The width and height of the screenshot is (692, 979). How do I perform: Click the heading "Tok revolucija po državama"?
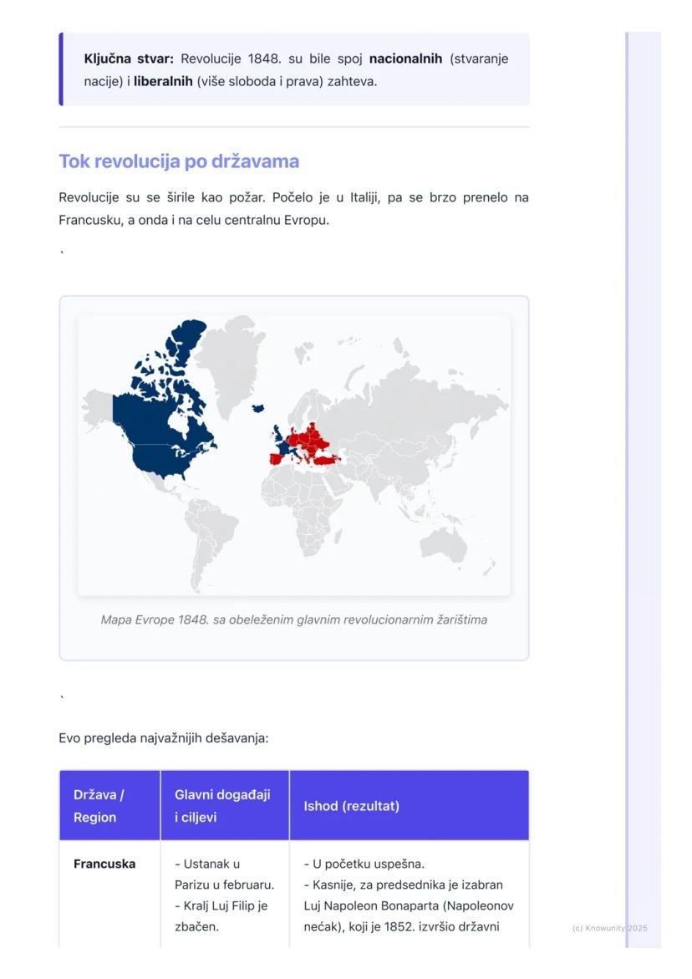(179, 161)
